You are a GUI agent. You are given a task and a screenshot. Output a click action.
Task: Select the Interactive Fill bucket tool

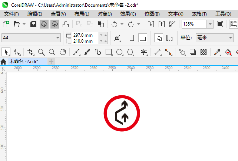pyautogui.click(x=228, y=52)
